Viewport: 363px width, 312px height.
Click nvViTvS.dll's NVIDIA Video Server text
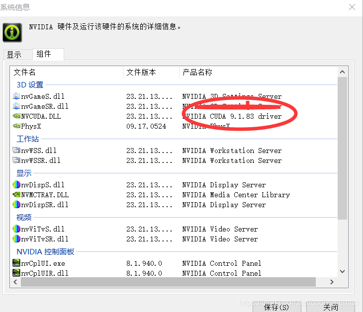pos(220,229)
